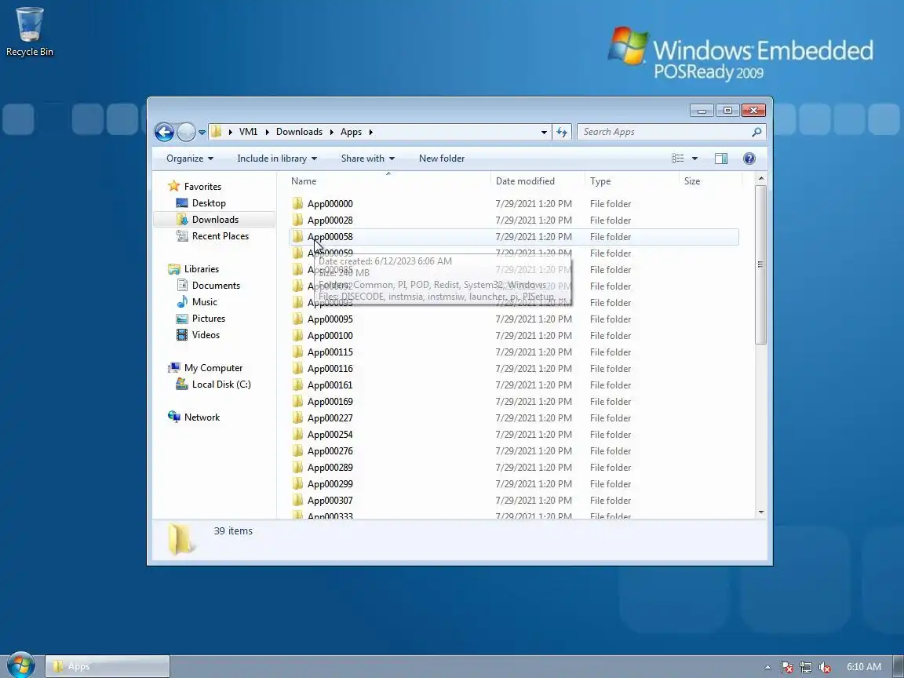904x678 pixels.
Task: Click the App000276 folder name
Action: 330,451
